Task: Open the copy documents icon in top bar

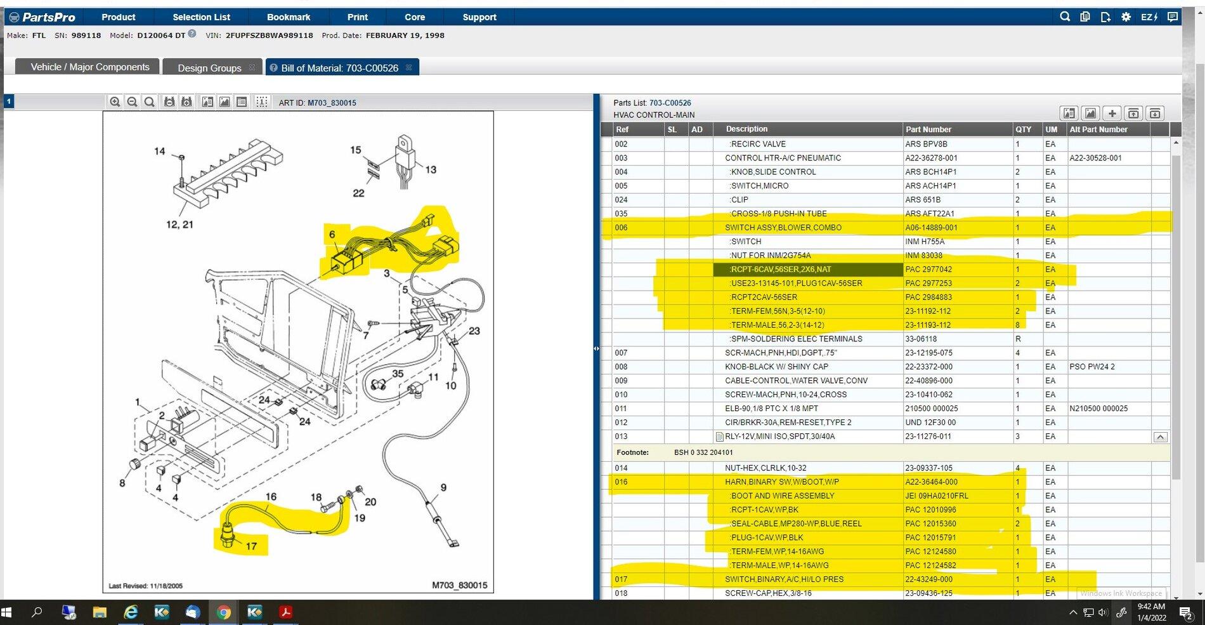Action: (x=1085, y=17)
